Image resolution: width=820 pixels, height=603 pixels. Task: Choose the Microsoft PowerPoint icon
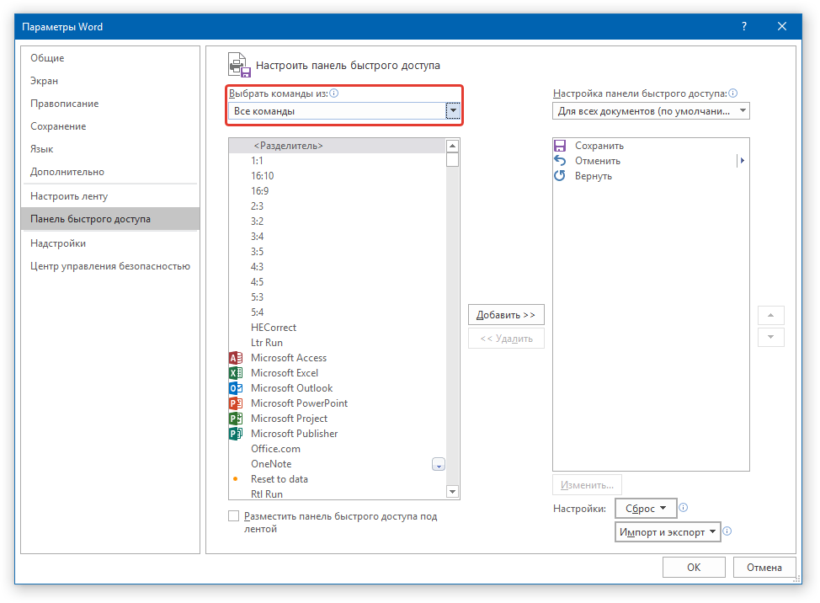click(x=236, y=403)
